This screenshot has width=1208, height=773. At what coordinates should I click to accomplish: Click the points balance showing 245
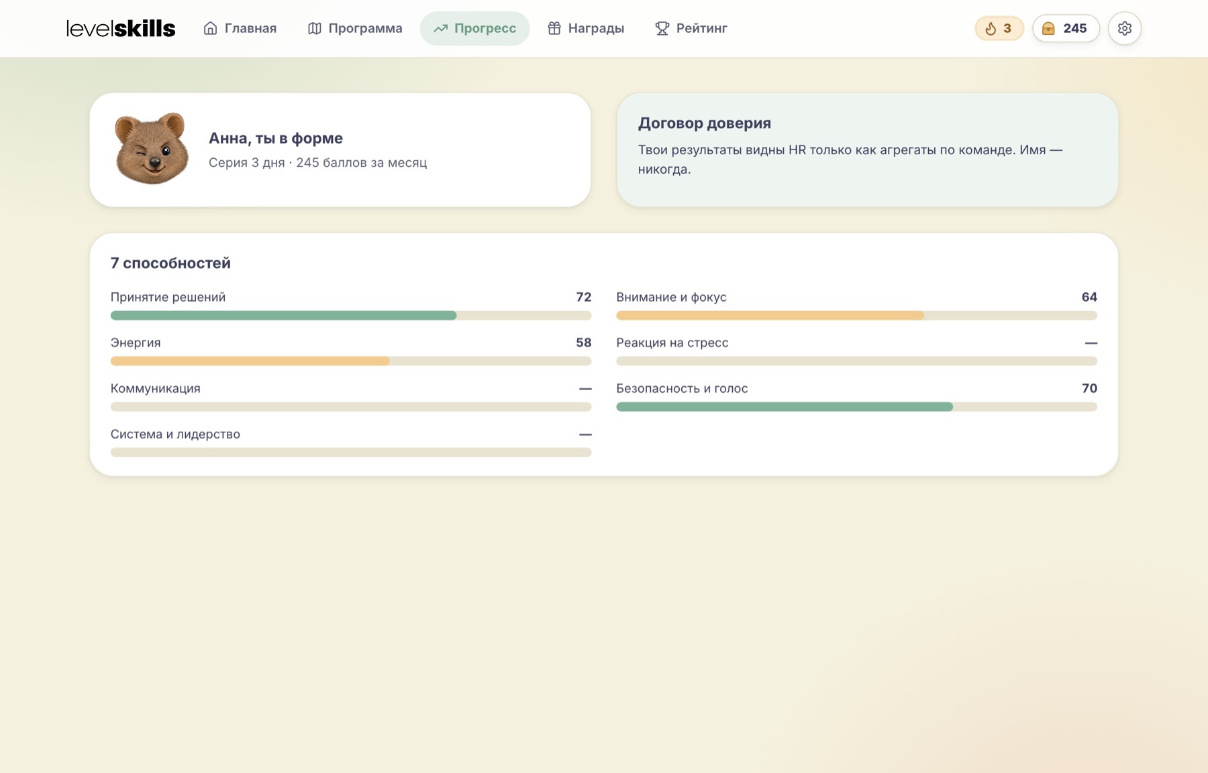click(1066, 28)
